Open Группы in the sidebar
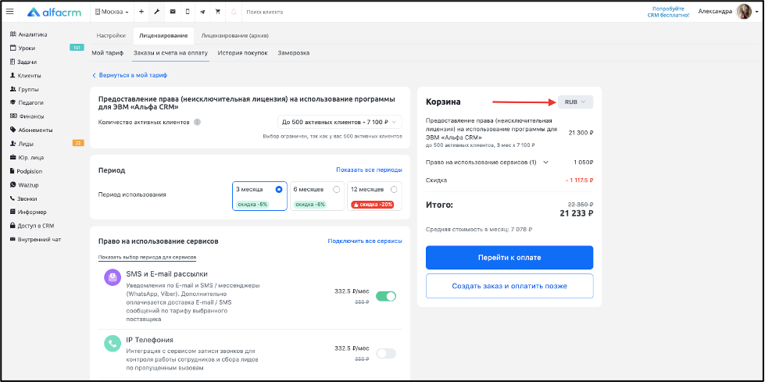Screen dimensions: 765x382 point(24,89)
